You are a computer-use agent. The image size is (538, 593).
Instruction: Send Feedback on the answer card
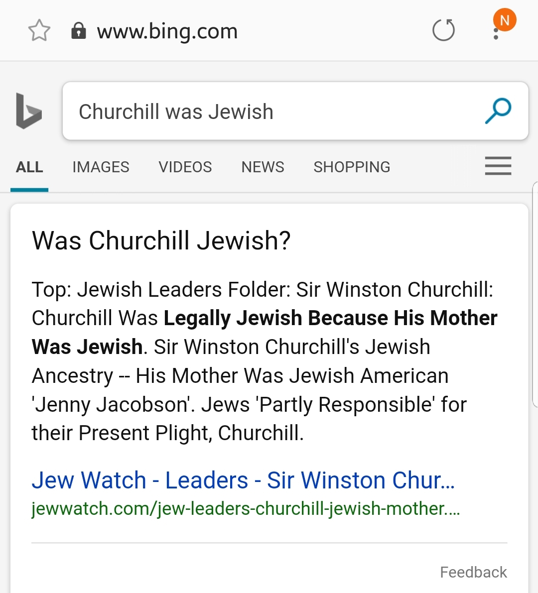click(x=473, y=572)
